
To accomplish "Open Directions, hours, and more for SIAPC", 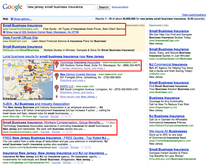I will 77,92.
